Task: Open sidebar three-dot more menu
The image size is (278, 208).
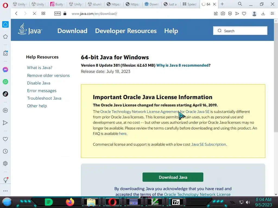Action: click(x=5, y=191)
